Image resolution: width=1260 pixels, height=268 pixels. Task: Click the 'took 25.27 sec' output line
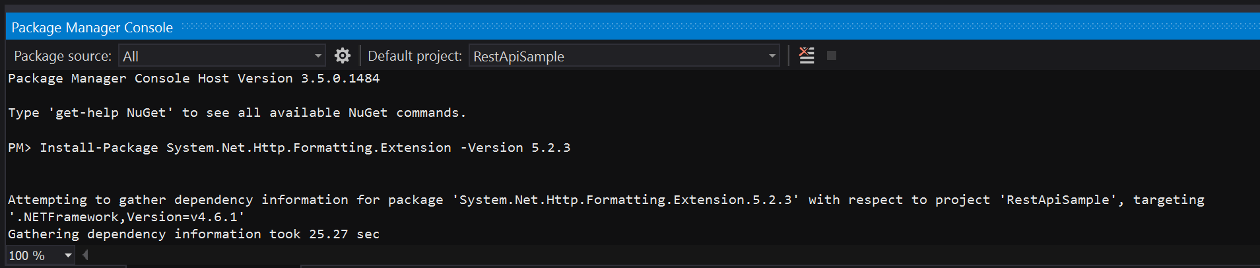193,234
